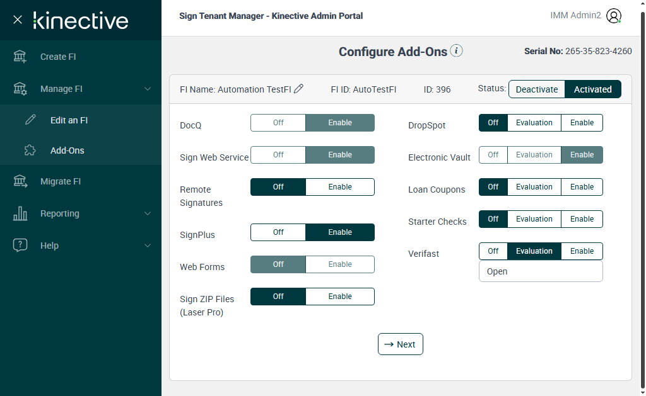The image size is (646, 396).
Task: Set Verifast to Enable
Action: 582,251
